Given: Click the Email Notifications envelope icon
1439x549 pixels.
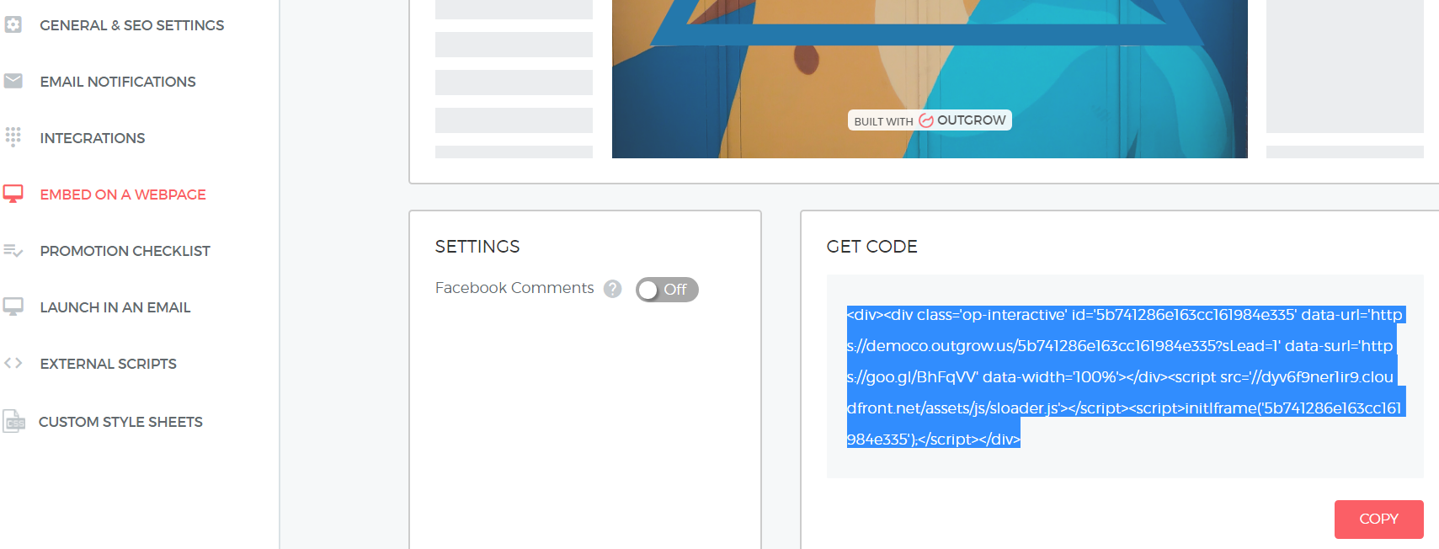Looking at the screenshot, I should (13, 81).
